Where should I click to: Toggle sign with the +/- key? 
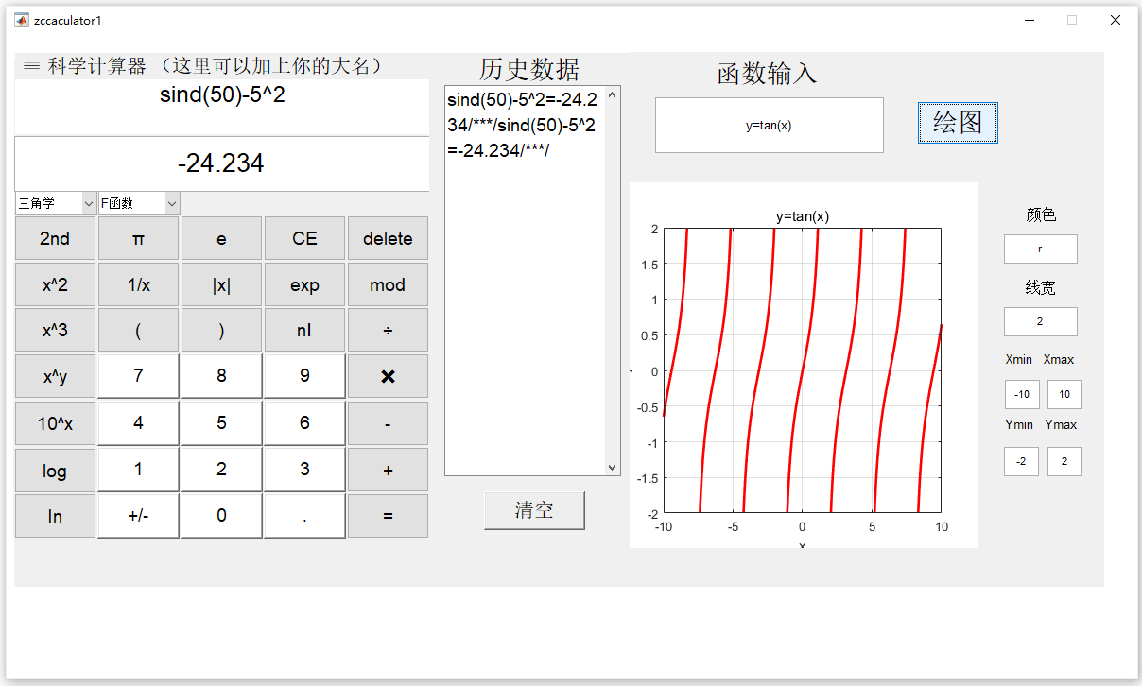click(138, 516)
